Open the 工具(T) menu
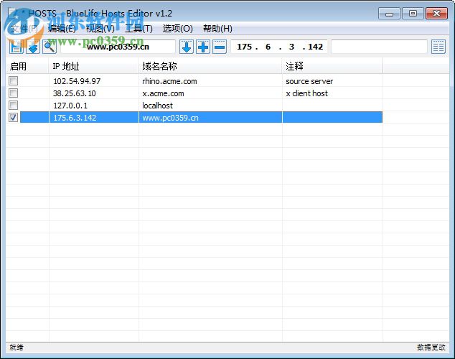 coord(139,29)
